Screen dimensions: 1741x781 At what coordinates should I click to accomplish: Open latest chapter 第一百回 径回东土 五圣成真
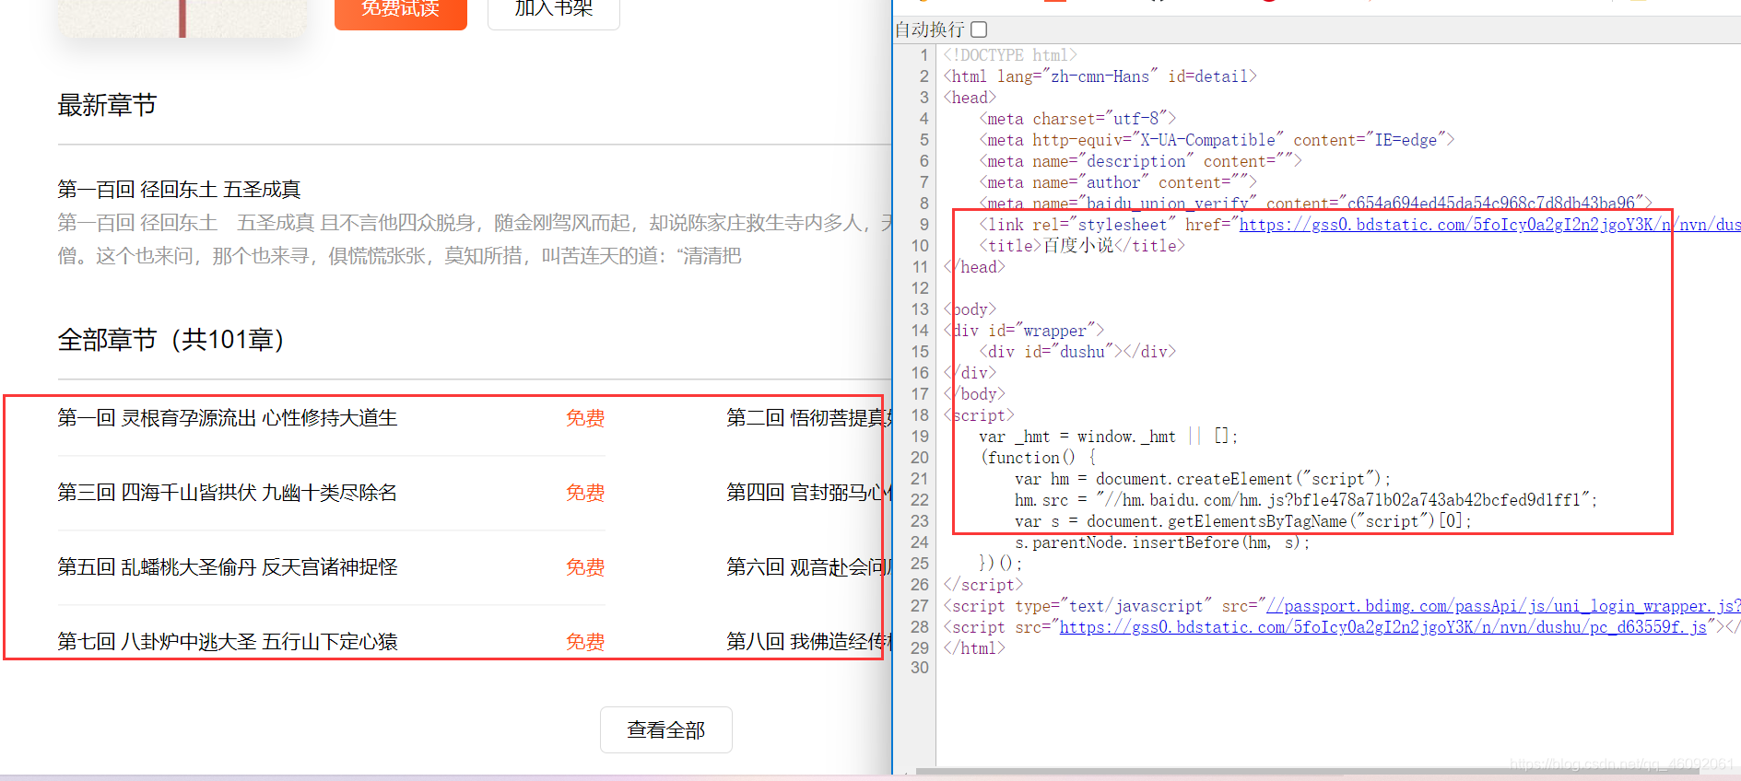[179, 190]
